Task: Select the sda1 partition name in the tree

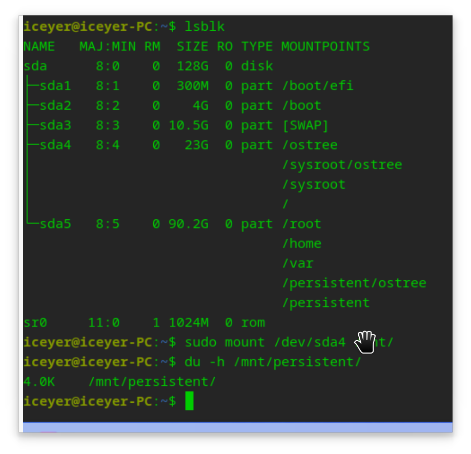Action: point(55,86)
